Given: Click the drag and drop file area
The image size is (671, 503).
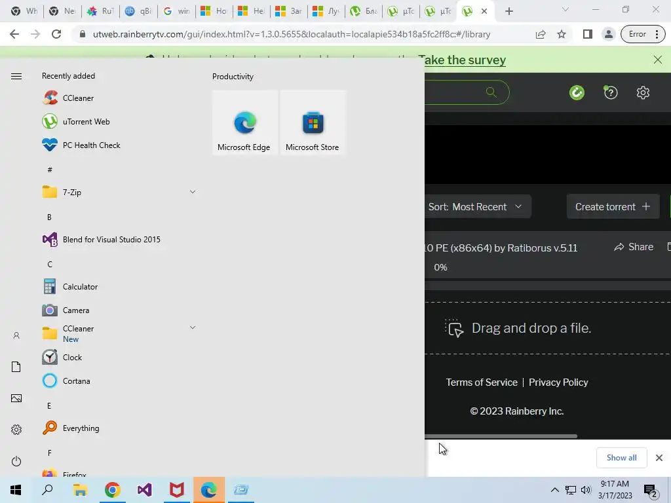Looking at the screenshot, I should coord(548,328).
